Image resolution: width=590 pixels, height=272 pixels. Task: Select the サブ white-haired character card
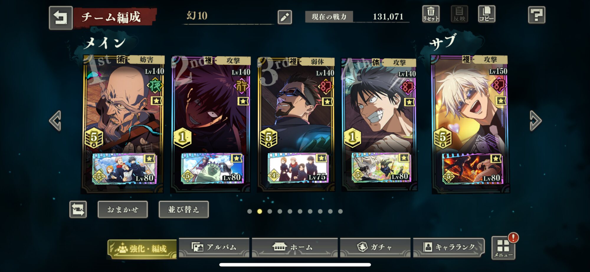pos(470,124)
